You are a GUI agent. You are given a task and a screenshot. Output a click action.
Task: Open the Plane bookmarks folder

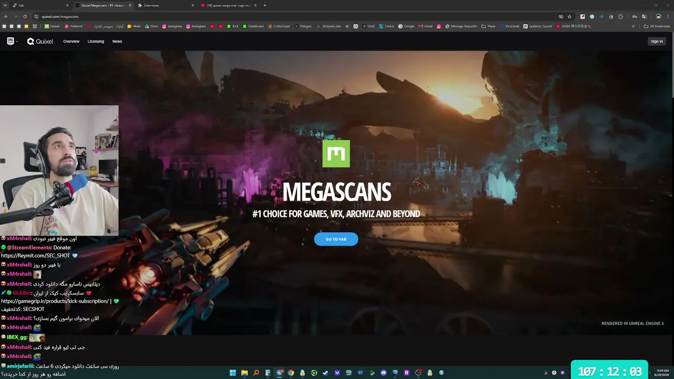point(488,26)
